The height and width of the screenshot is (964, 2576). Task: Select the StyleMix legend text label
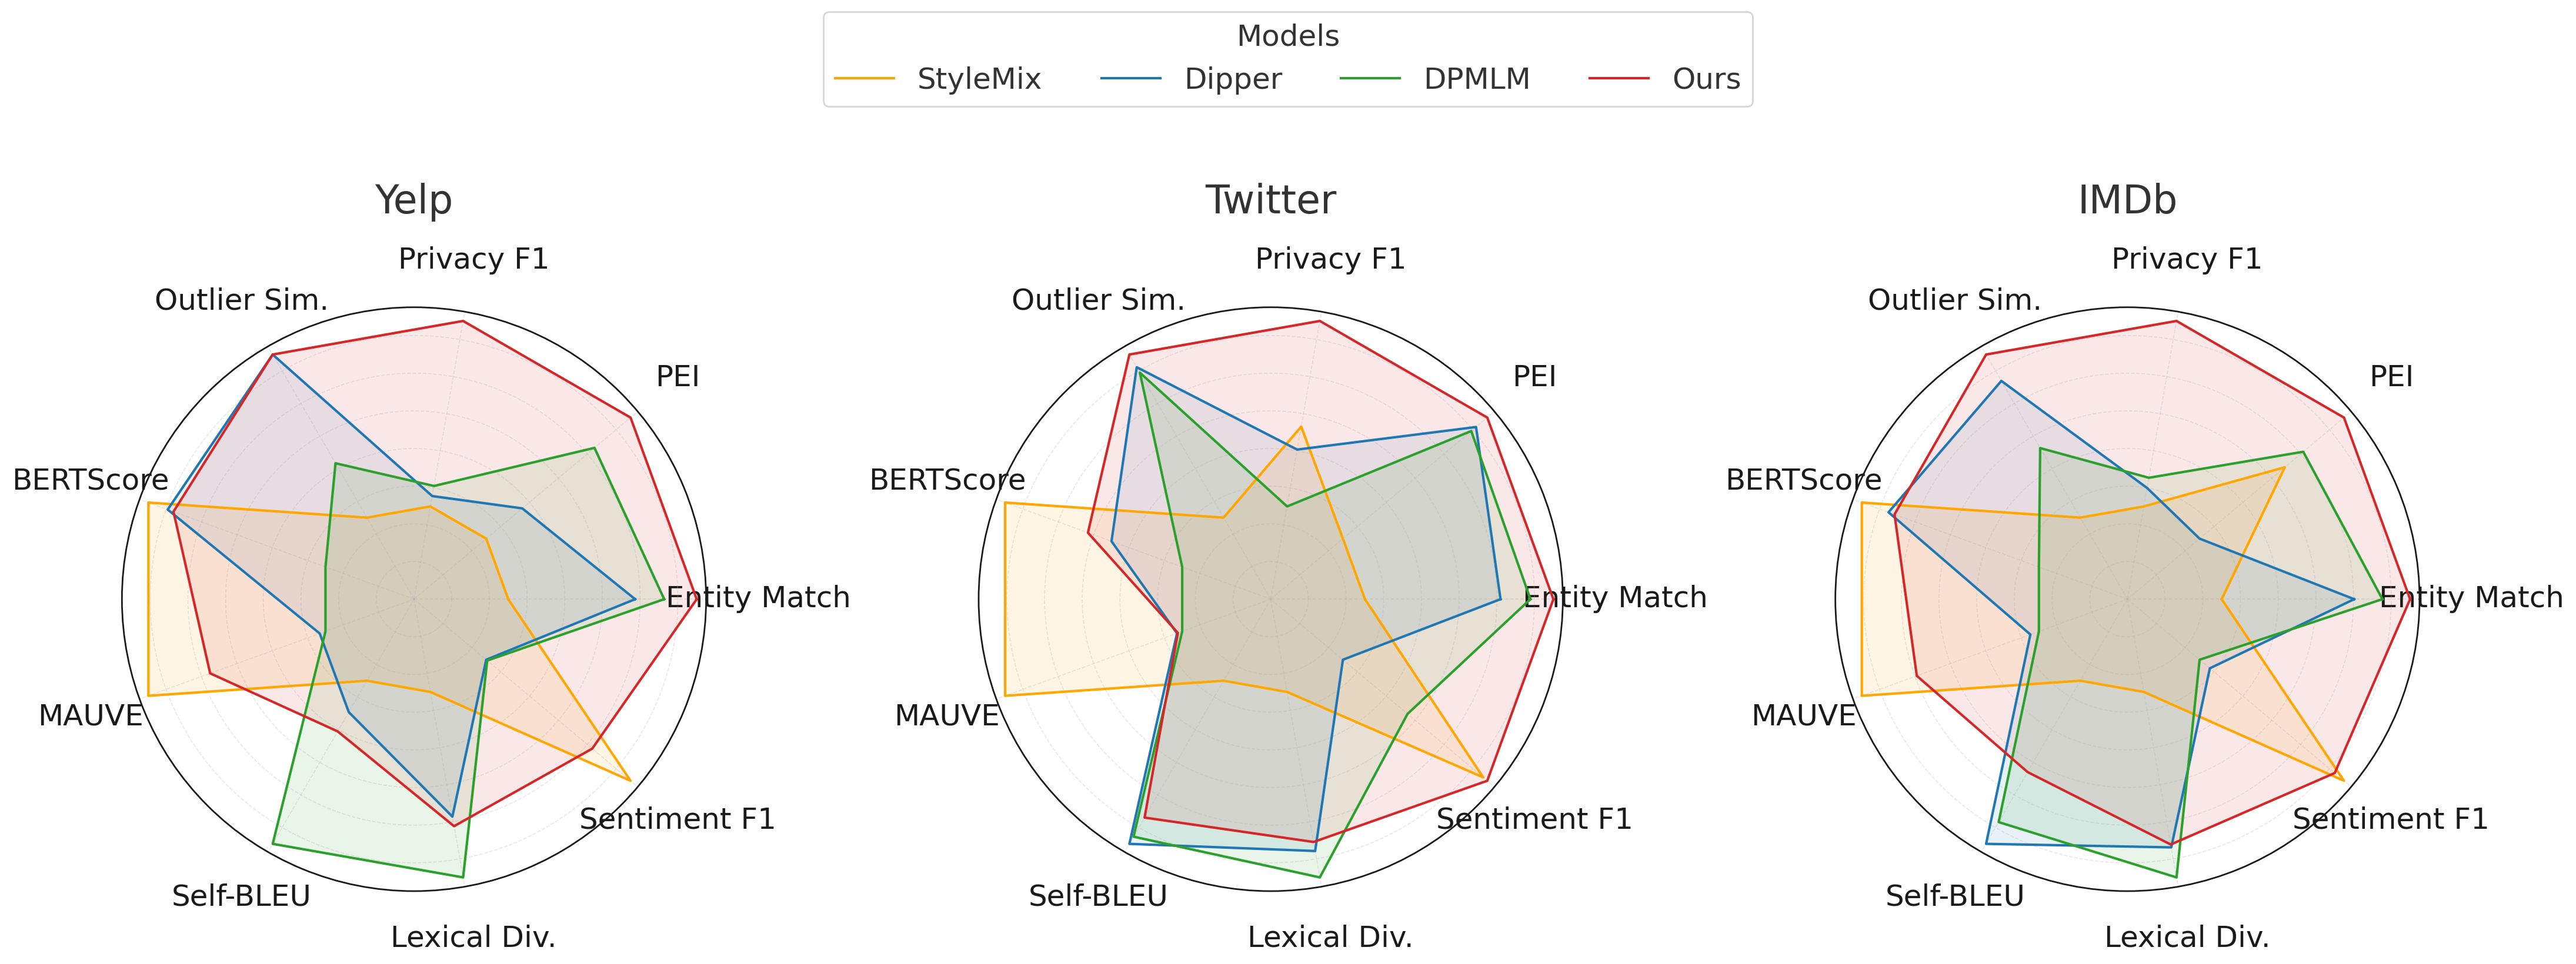click(978, 79)
